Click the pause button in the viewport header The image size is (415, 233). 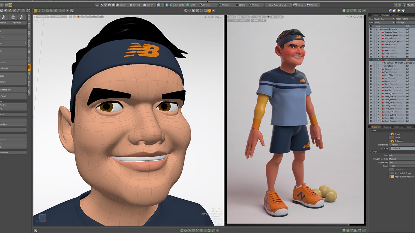click(102, 17)
